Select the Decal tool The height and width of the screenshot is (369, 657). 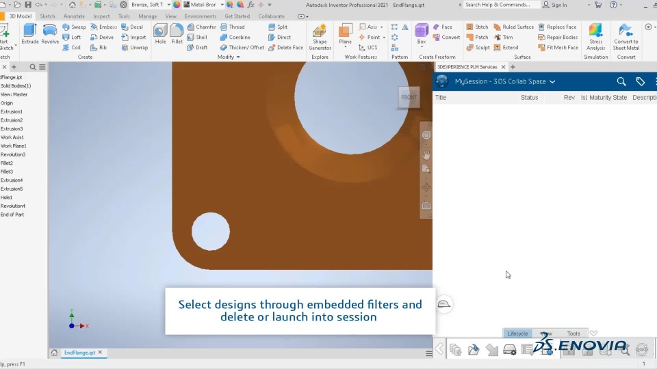pos(132,27)
